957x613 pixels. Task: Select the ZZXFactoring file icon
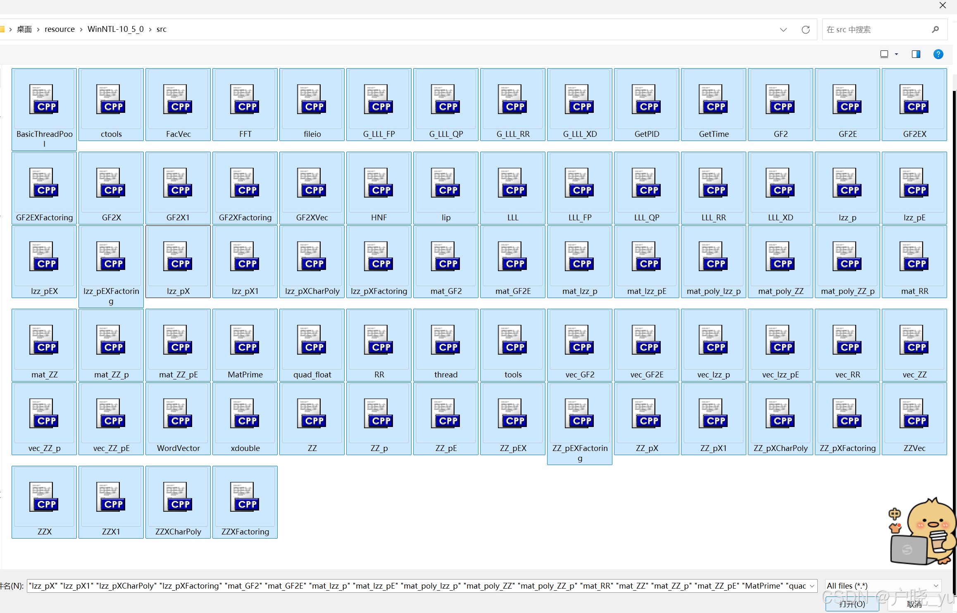pyautogui.click(x=245, y=497)
